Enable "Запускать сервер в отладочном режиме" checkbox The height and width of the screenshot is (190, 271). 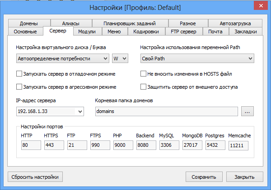(19, 74)
